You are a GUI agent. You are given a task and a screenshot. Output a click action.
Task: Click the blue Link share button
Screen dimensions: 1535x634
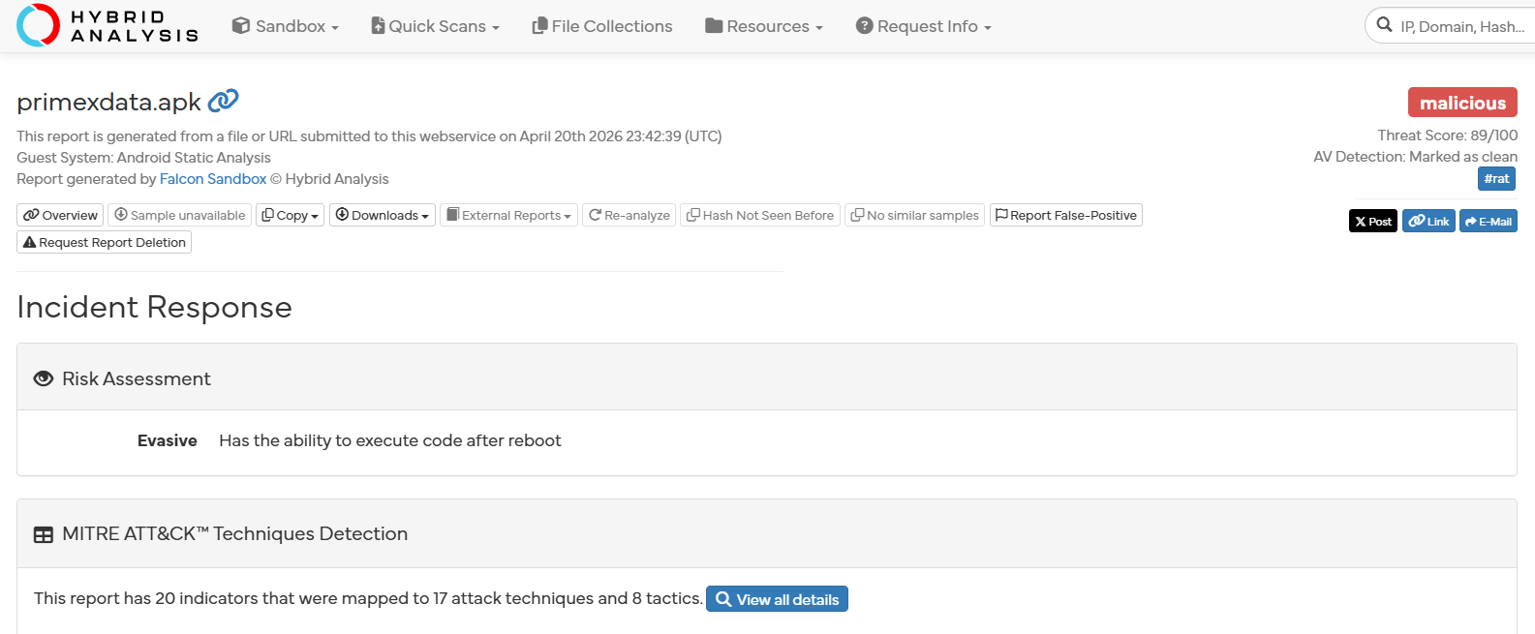1428,221
